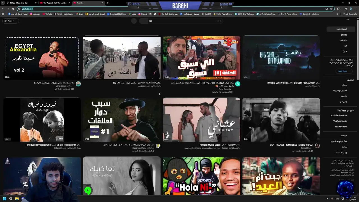
Task: Select the YouTube browser tab
Action: (x=88, y=3)
